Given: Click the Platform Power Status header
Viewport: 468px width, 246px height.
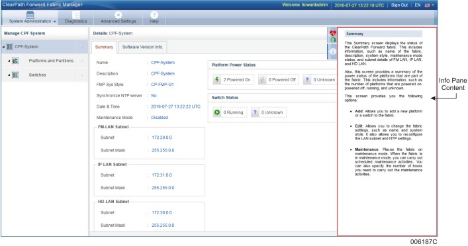Looking at the screenshot, I should (234, 65).
